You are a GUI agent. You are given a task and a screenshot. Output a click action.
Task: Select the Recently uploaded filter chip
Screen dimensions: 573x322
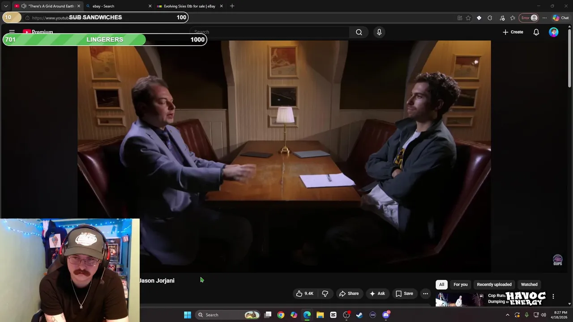(494, 284)
